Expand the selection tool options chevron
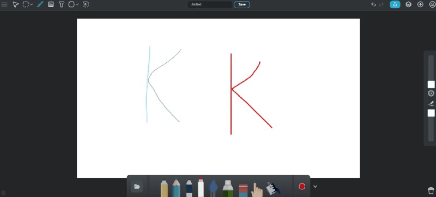 (32, 5)
